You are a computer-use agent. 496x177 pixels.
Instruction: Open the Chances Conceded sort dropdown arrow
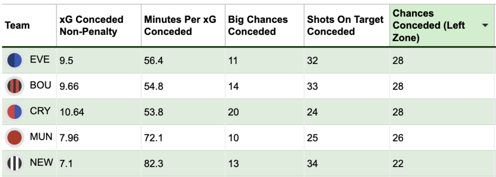coord(485,26)
